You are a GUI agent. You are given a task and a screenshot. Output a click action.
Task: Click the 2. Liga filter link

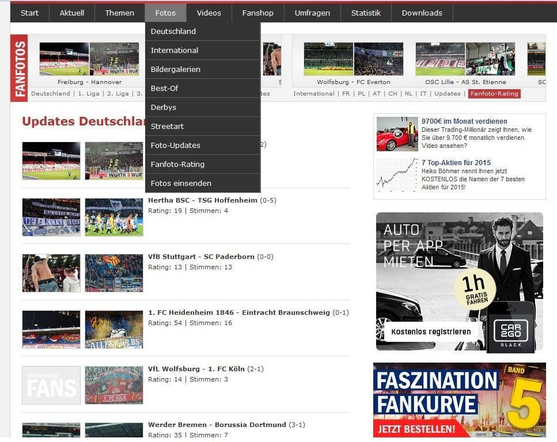click(x=118, y=94)
